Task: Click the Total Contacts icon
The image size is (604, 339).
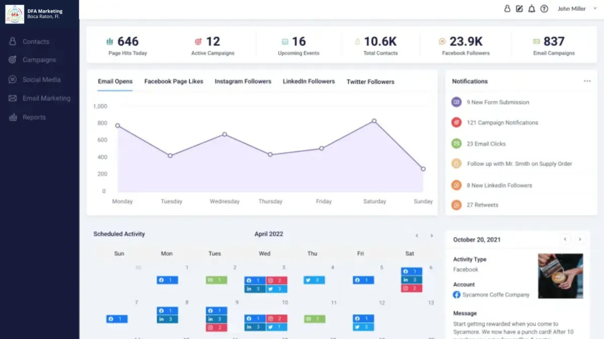Action: [358, 41]
